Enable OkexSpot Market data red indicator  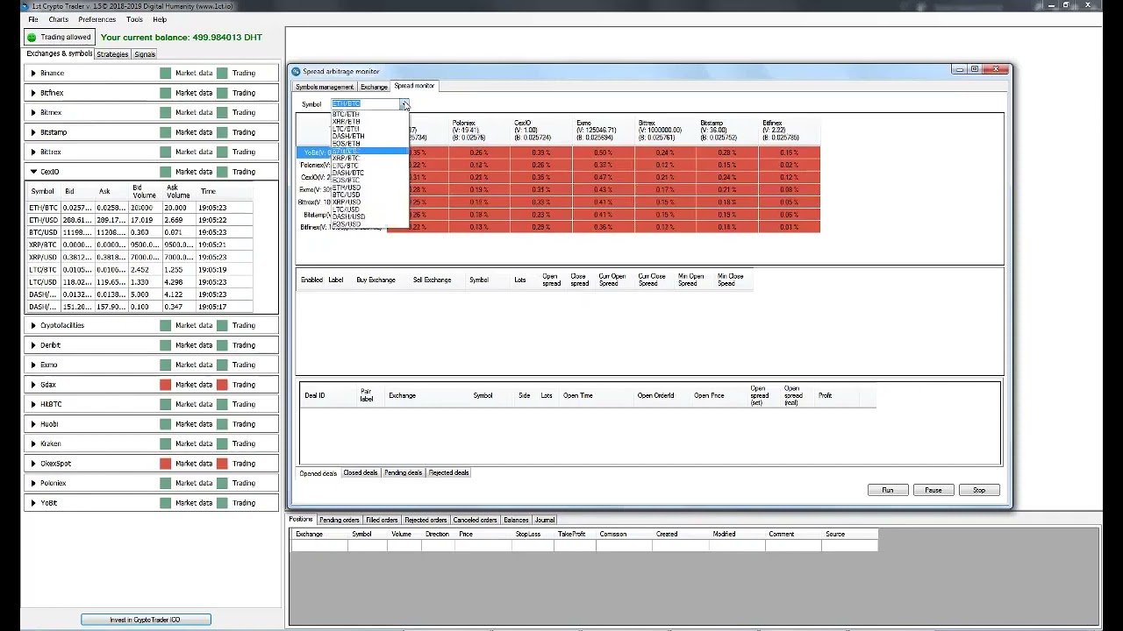tap(165, 464)
